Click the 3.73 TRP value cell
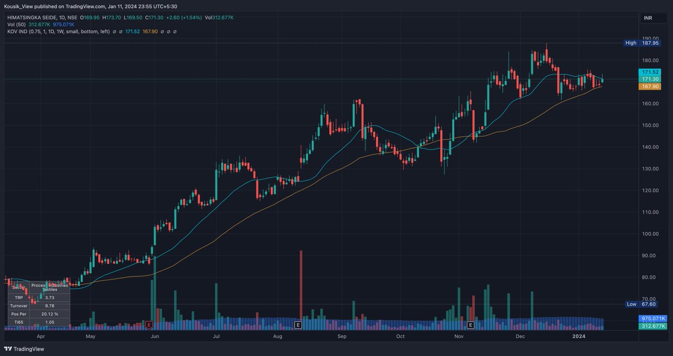The image size is (673, 356). (50, 297)
